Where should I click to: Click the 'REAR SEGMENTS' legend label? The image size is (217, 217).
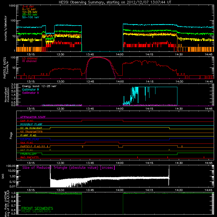[x=36, y=211]
